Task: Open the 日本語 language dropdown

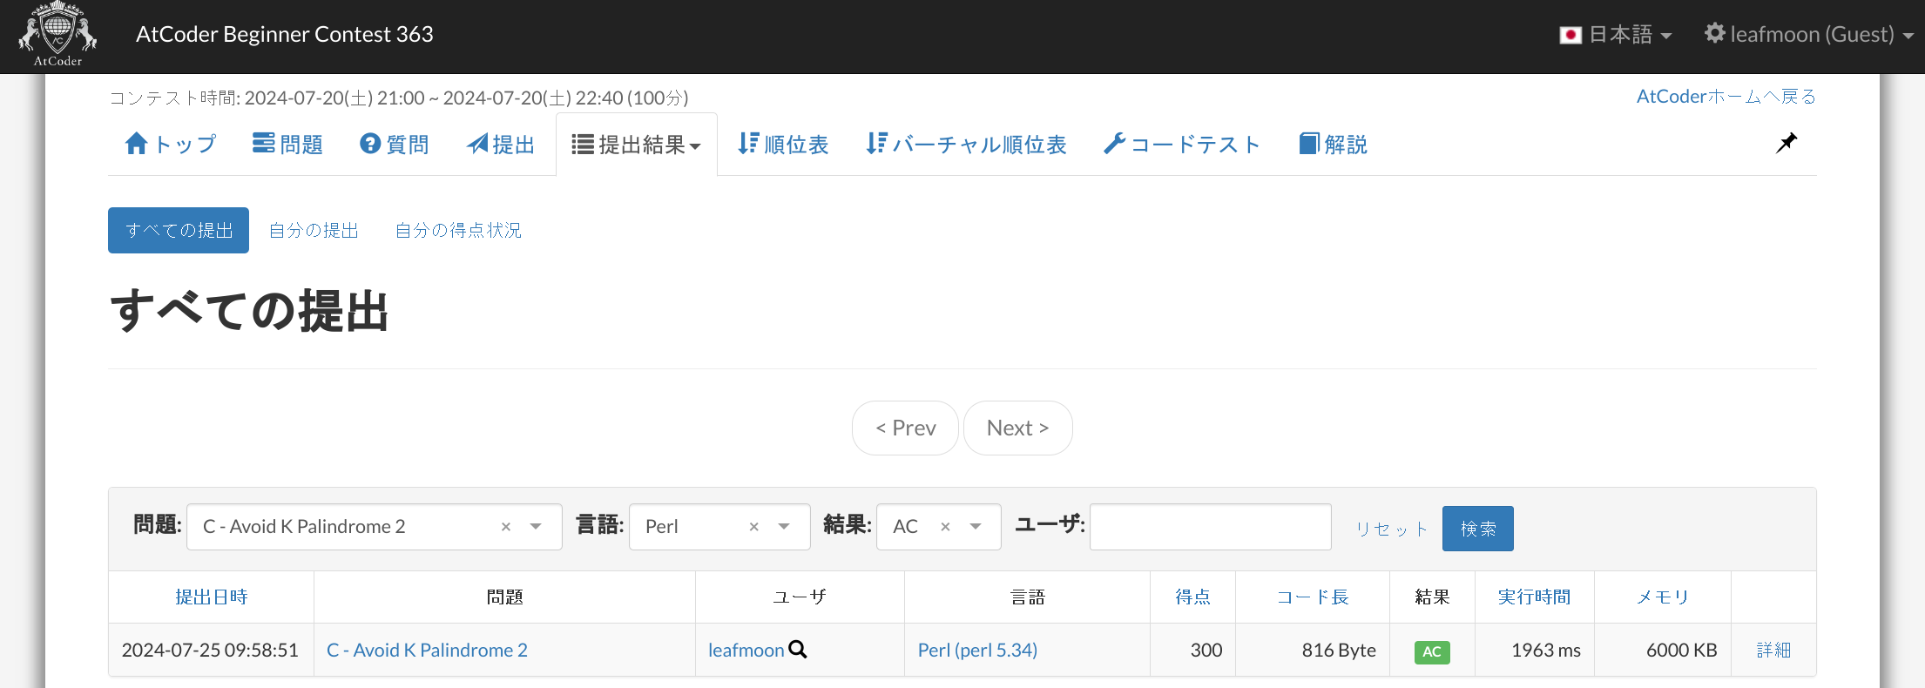Action: [x=1616, y=35]
